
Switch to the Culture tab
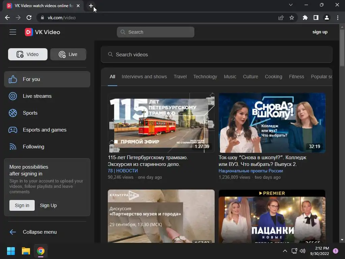pos(250,77)
